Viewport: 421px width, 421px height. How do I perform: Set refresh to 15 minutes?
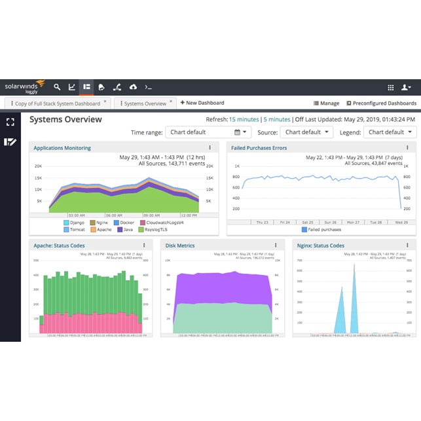pyautogui.click(x=243, y=120)
